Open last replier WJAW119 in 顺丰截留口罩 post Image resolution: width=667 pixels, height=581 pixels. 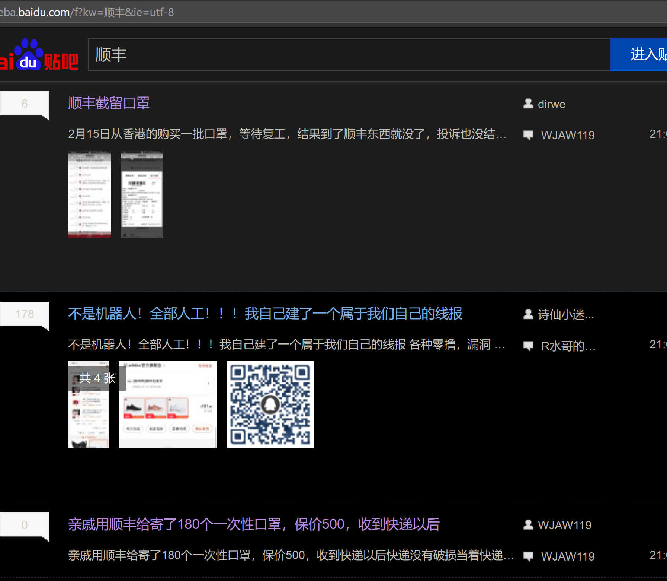tap(568, 135)
